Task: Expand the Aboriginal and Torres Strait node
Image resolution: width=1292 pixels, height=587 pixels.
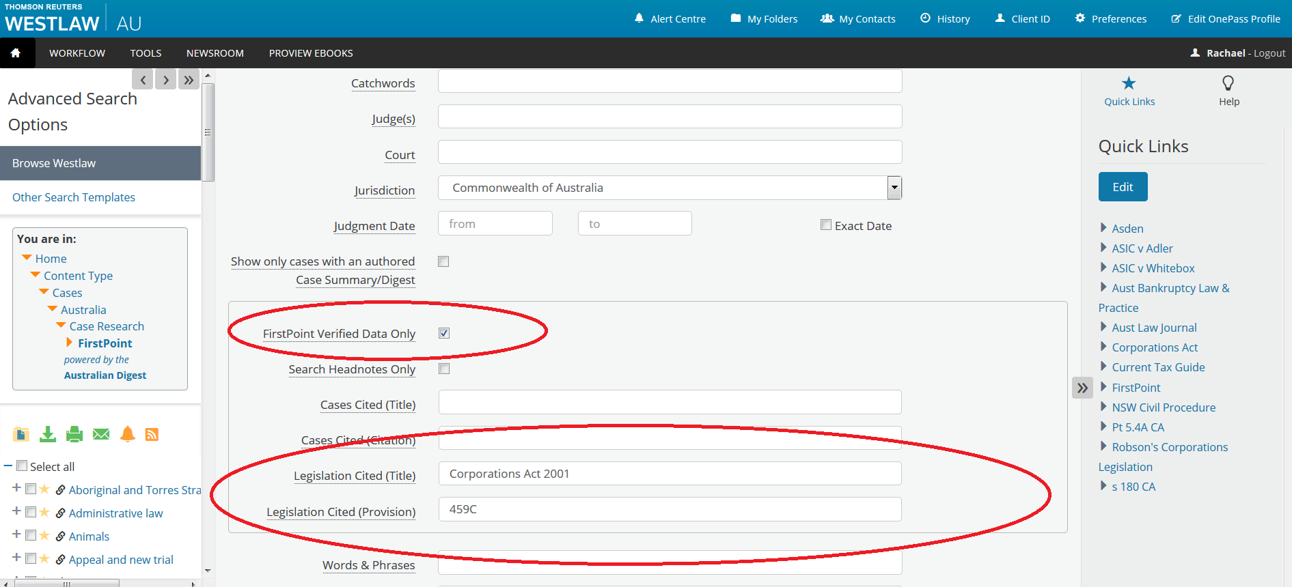Action: click(16, 488)
